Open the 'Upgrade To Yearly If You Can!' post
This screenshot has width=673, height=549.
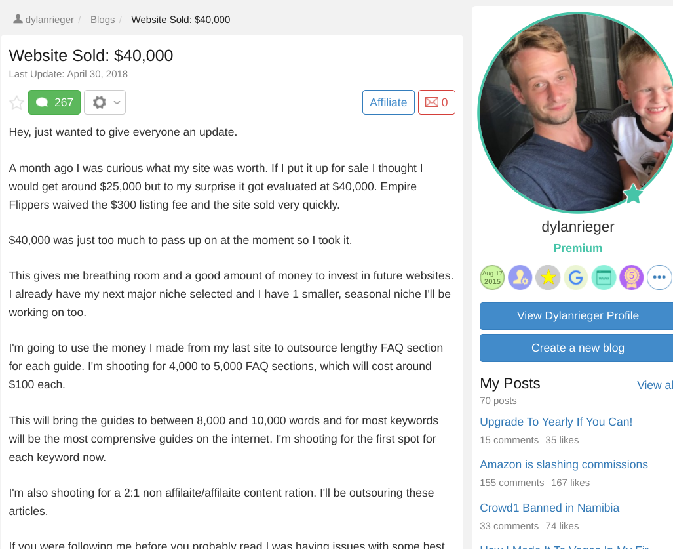point(556,422)
